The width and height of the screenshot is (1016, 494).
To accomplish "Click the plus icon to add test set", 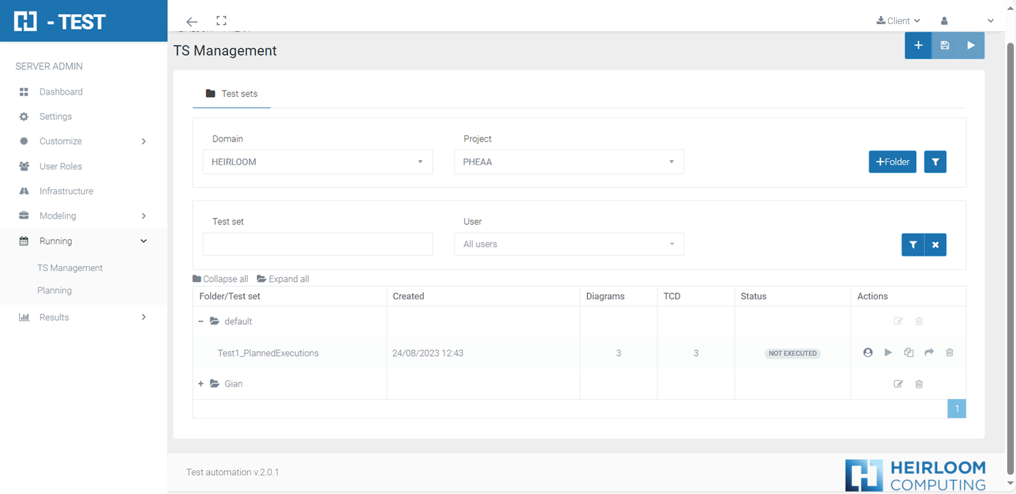I will (918, 46).
